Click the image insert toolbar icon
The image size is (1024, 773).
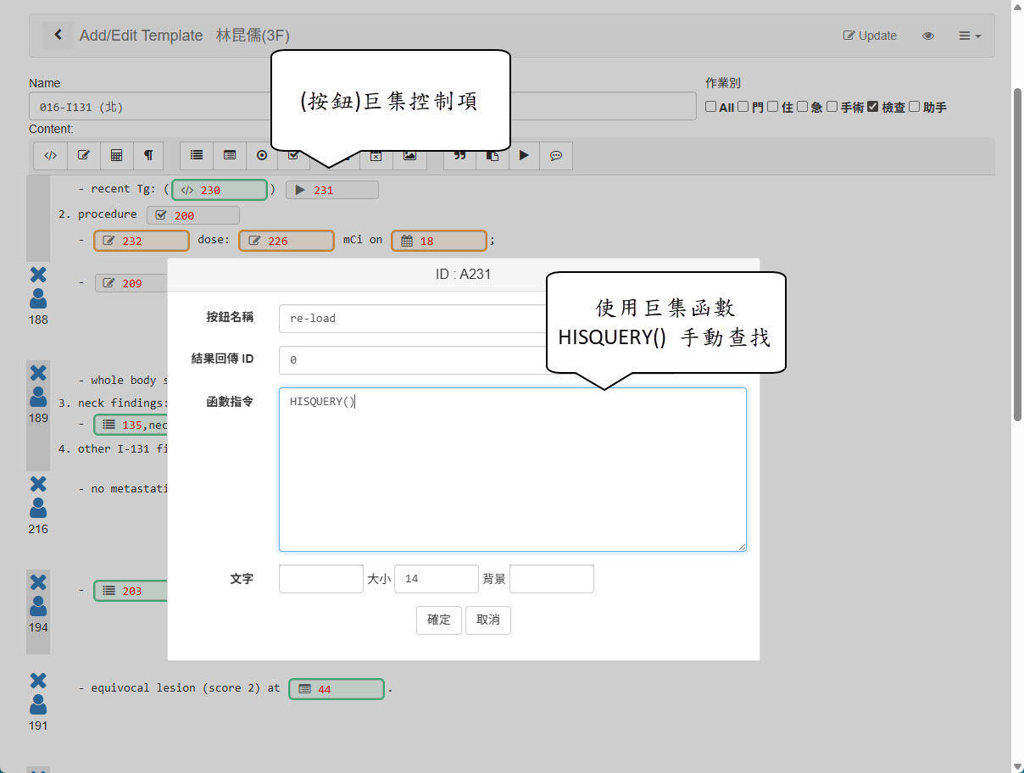tap(409, 156)
